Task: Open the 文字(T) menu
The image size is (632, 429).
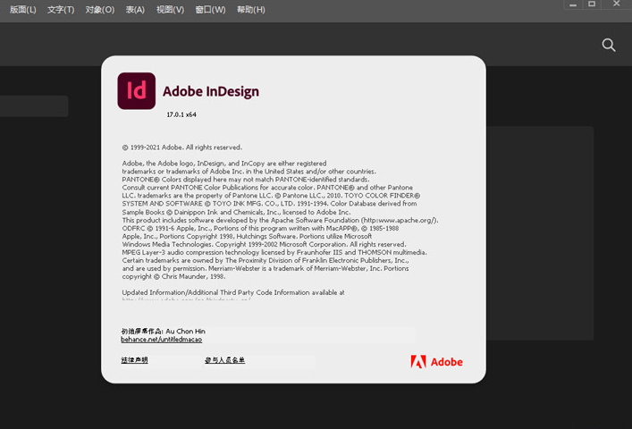Action: 61,10
